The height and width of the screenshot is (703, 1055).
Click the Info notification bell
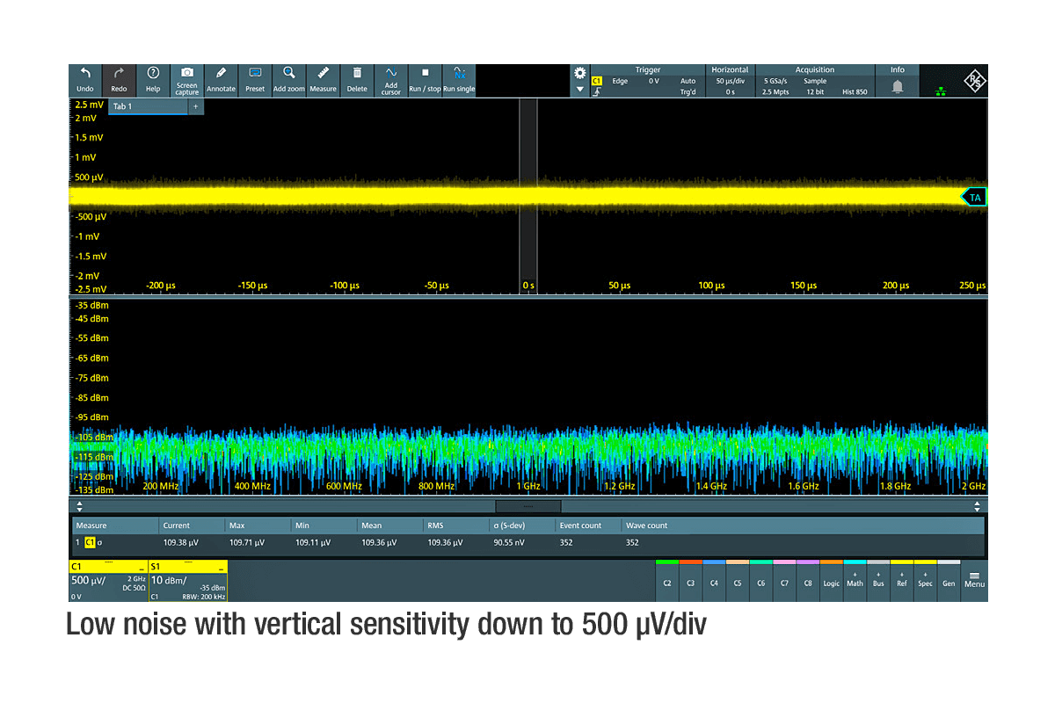pos(898,86)
